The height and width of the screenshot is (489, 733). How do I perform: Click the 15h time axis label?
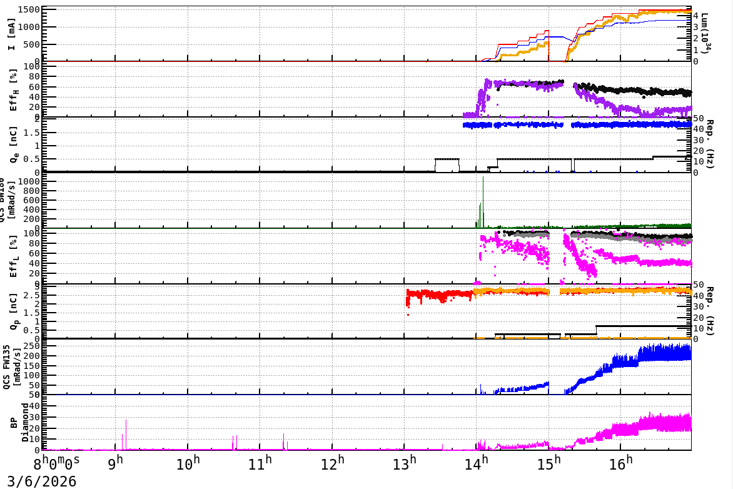coord(549,463)
